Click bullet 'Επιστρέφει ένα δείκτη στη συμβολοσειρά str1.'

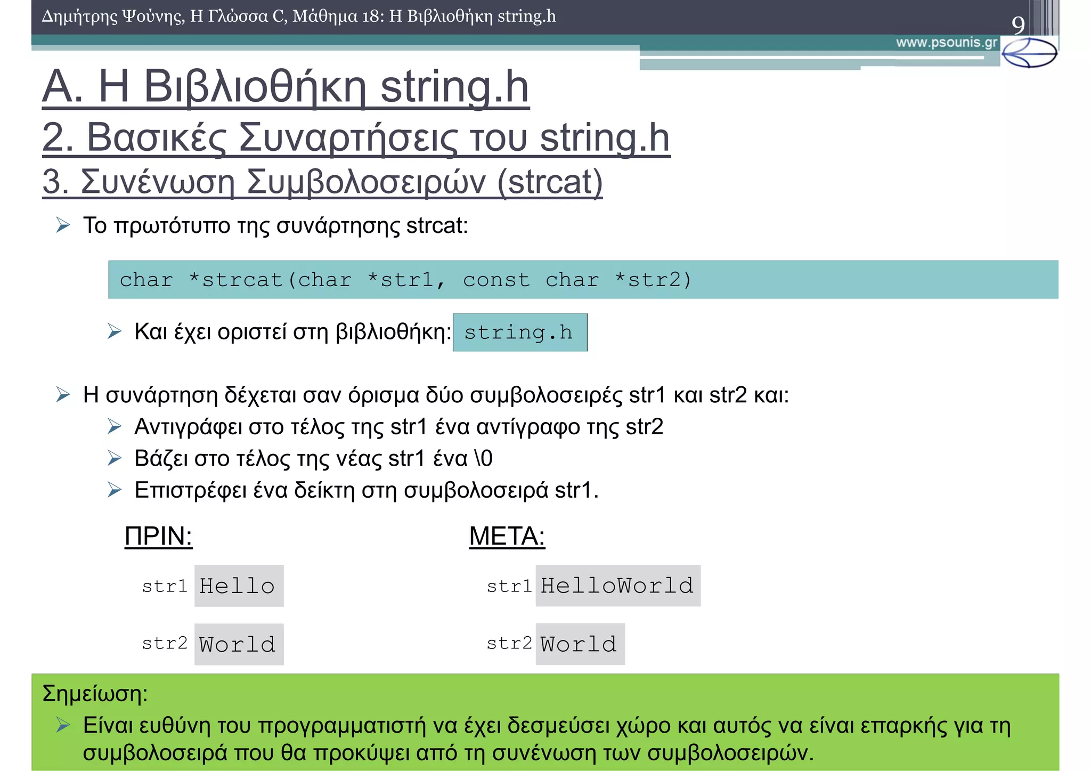pos(367,490)
